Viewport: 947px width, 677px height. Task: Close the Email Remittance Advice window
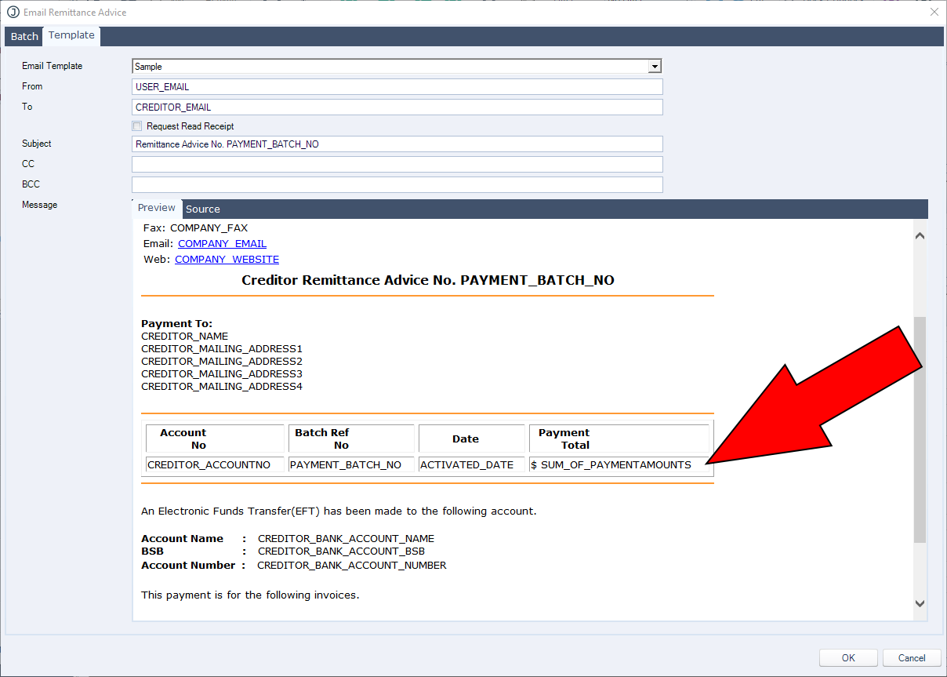(x=934, y=12)
